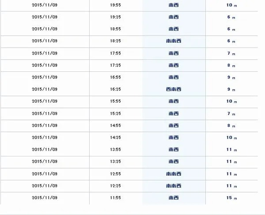Image resolution: width=265 pixels, height=215 pixels.
Task: Select the 12:55 time entry
Action: tap(115, 174)
